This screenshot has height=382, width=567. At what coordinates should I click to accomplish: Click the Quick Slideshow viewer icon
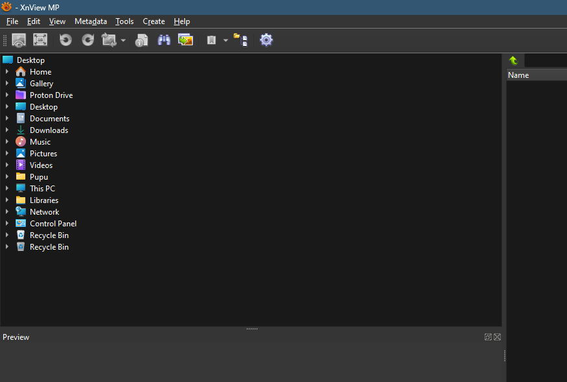click(x=19, y=40)
